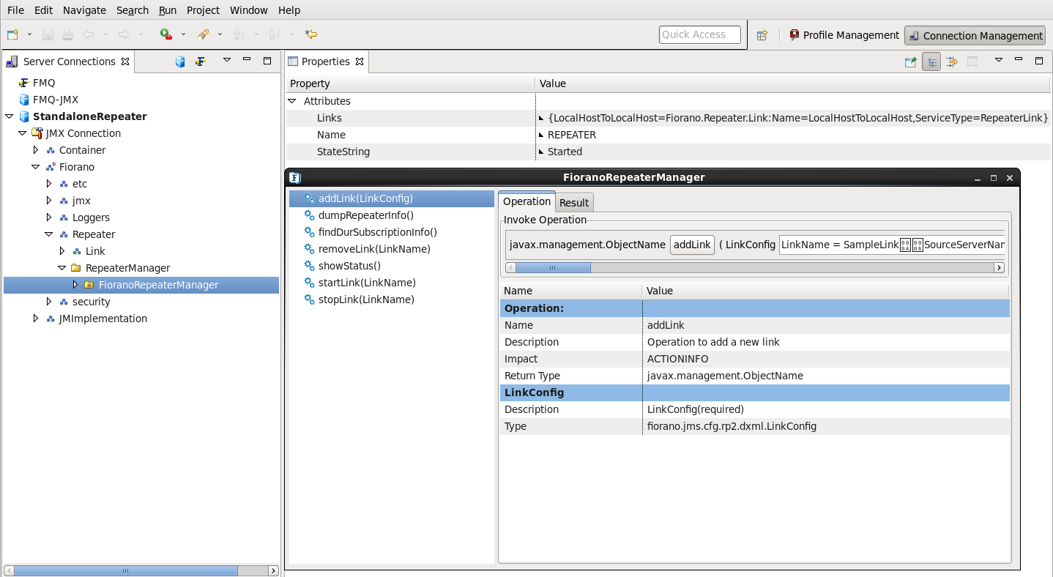
Task: Click the Last Edit Location arrow icon
Action: (311, 34)
